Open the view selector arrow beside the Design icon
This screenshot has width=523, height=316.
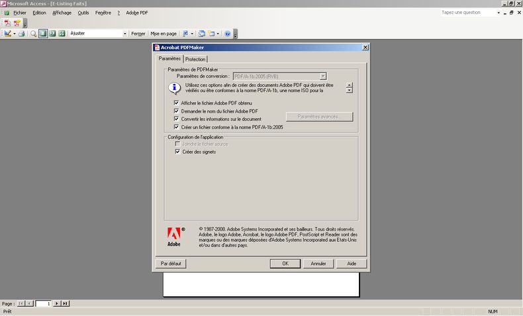click(x=15, y=34)
